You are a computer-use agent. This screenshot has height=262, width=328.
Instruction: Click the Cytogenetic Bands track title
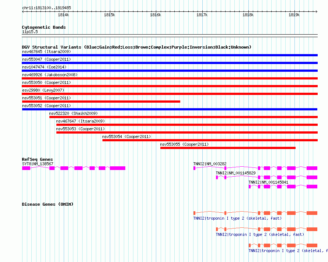click(44, 27)
